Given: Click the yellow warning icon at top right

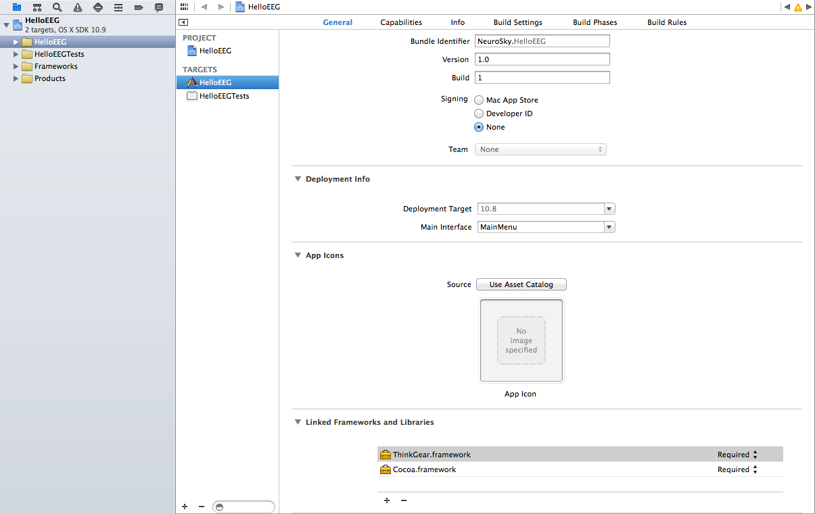Looking at the screenshot, I should pos(797,7).
